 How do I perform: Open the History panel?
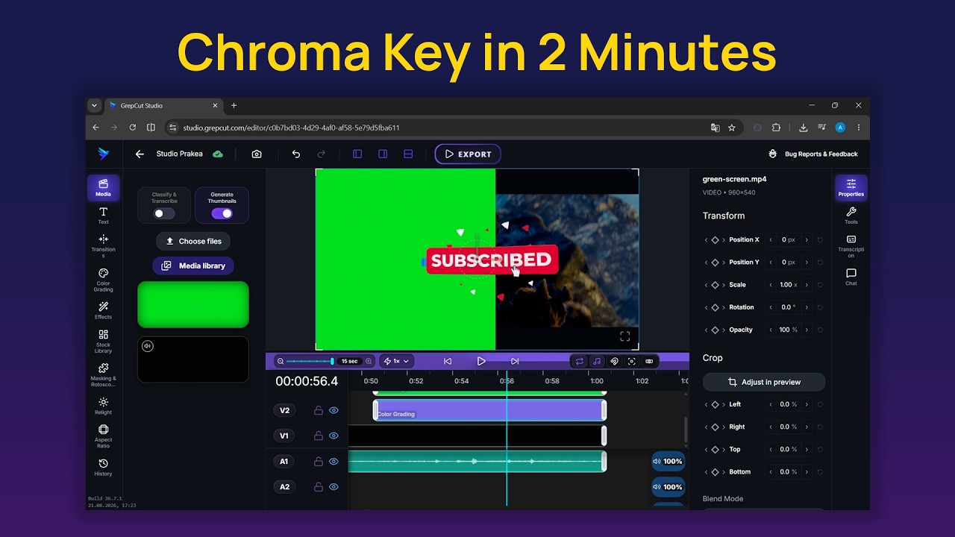pyautogui.click(x=103, y=468)
